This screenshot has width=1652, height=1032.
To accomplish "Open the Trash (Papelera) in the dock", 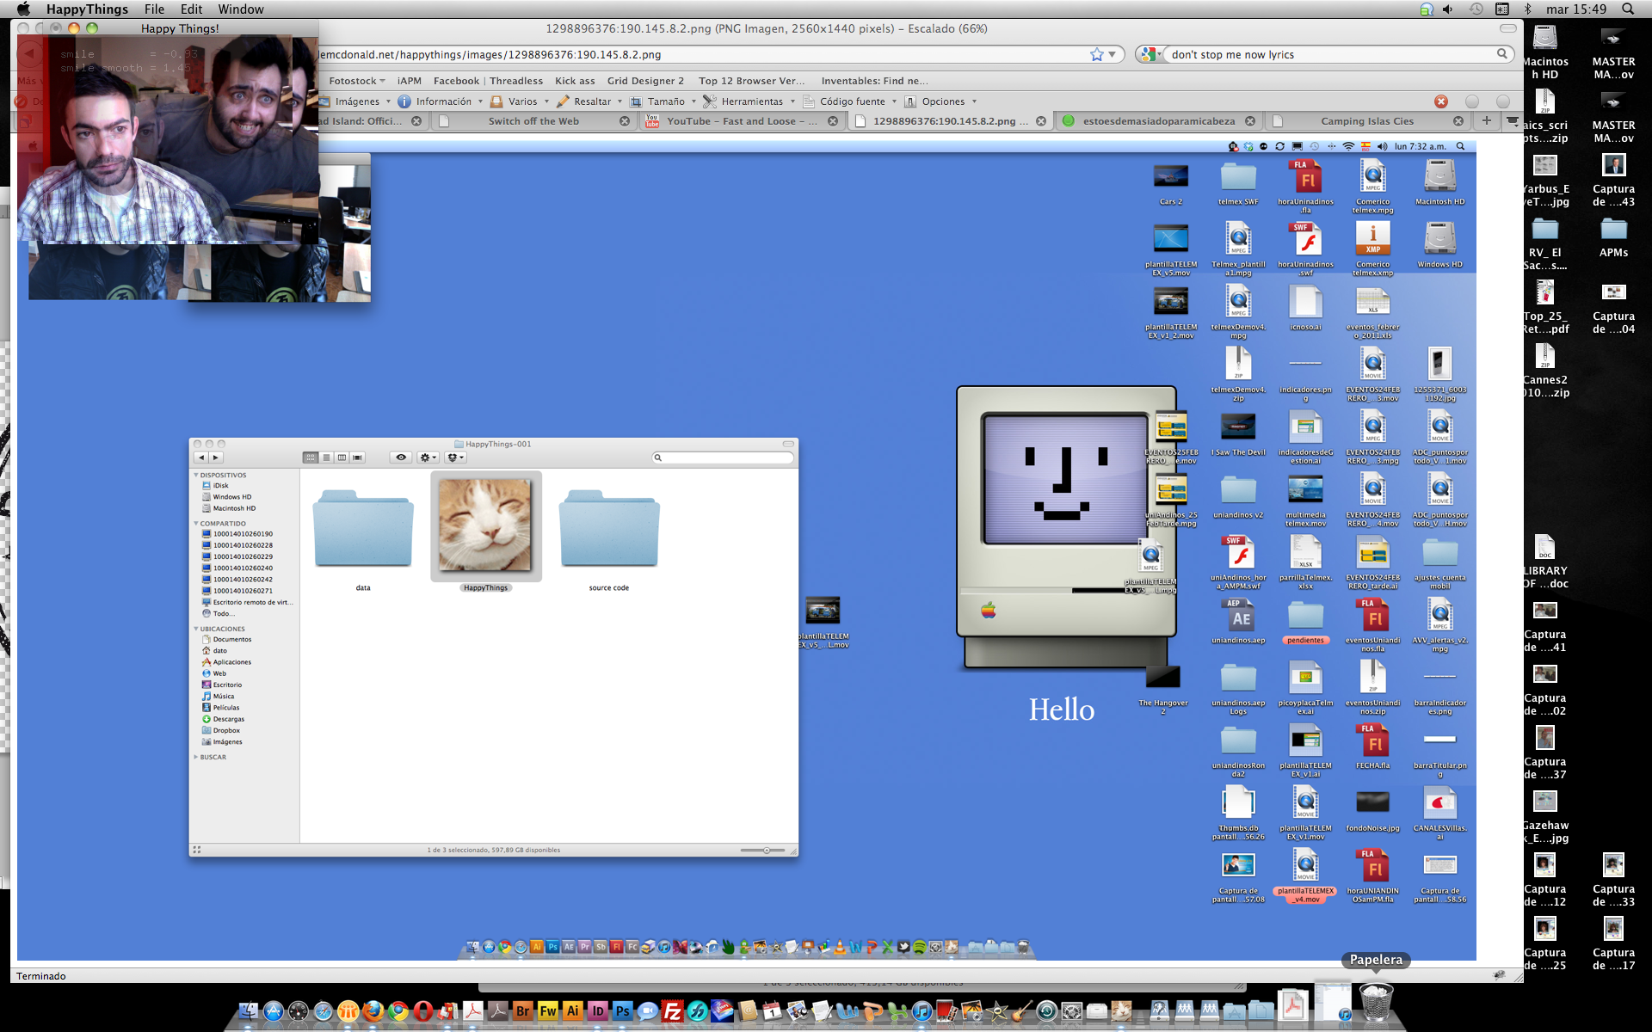I will pyautogui.click(x=1376, y=1003).
